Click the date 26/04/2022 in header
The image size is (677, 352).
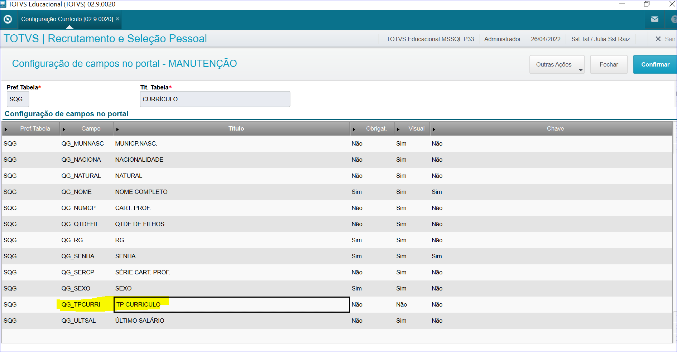546,39
